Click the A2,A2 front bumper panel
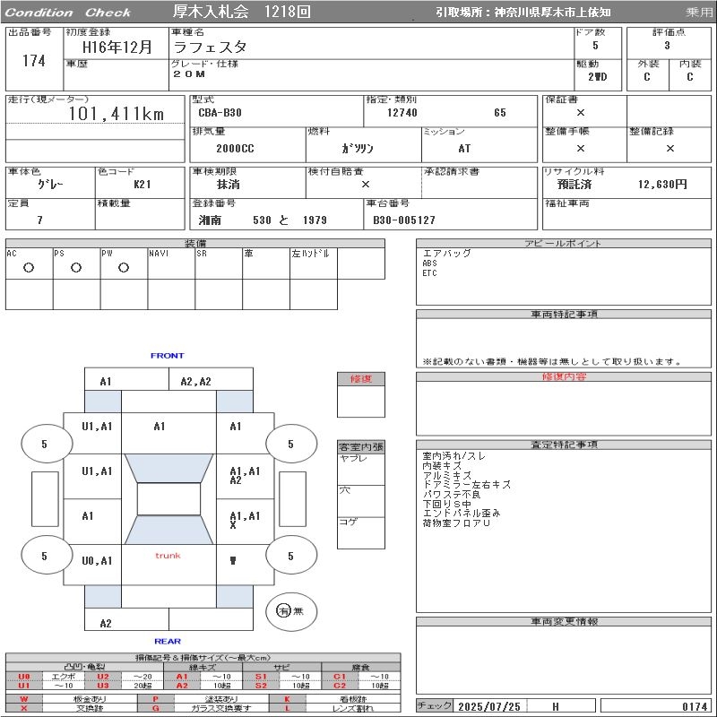 pyautogui.click(x=195, y=382)
